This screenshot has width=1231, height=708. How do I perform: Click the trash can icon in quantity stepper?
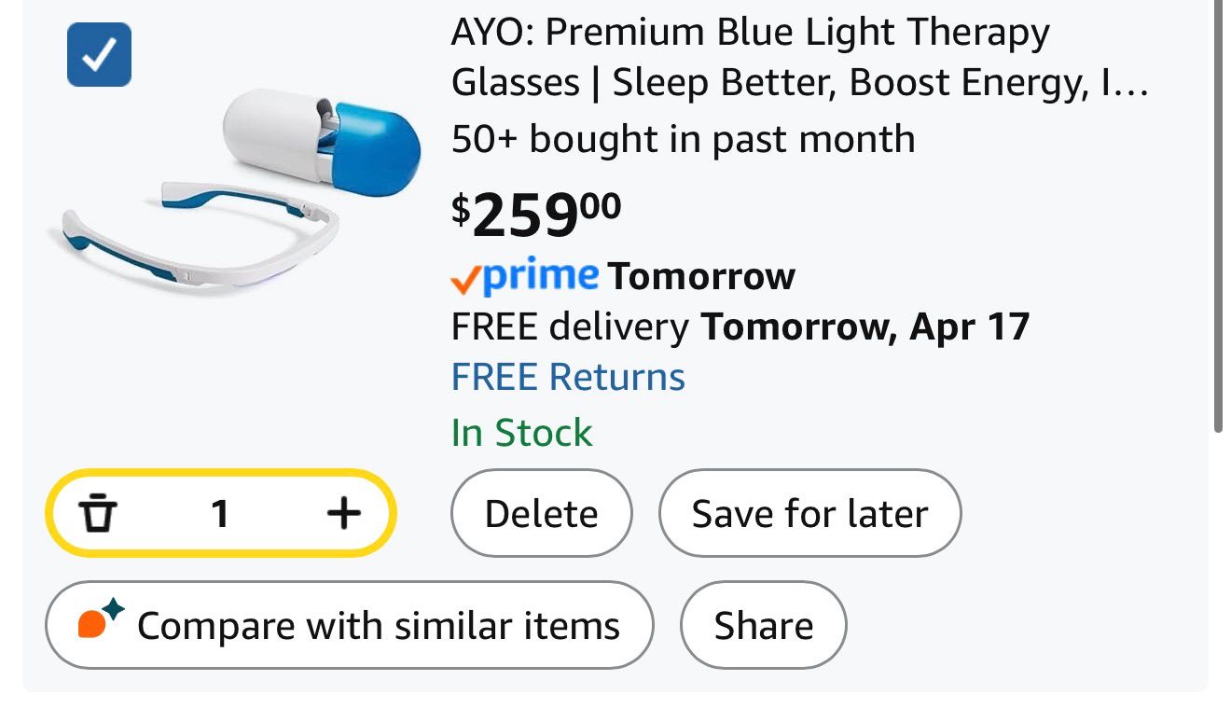97,513
